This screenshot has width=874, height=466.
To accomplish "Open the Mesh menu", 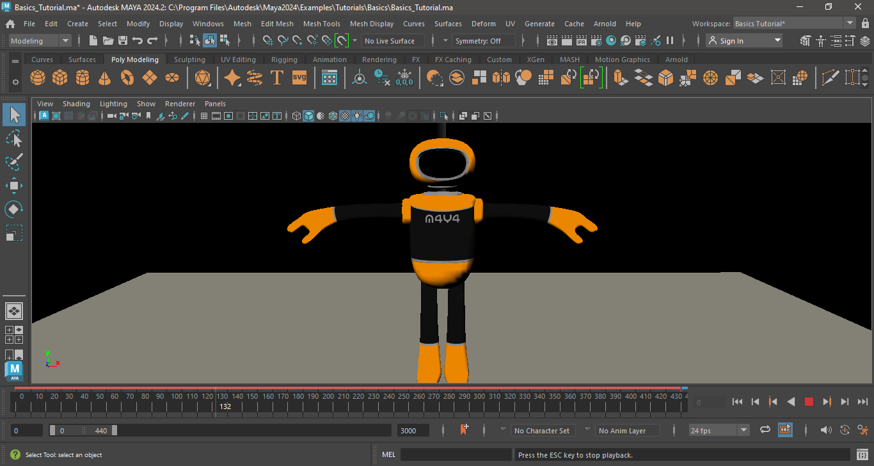I will tap(242, 24).
